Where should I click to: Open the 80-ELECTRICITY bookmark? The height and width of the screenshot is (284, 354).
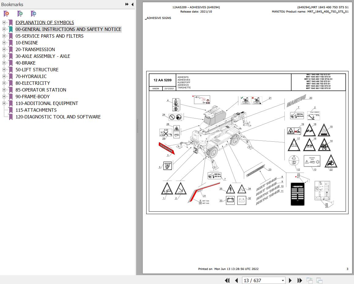click(33, 83)
